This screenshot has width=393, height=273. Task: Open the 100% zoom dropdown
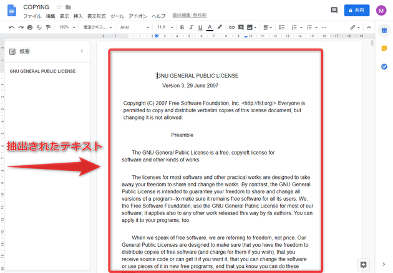[67, 27]
